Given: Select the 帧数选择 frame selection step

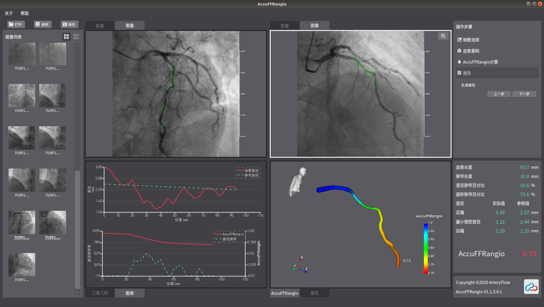Looking at the screenshot, I should pyautogui.click(x=470, y=40).
